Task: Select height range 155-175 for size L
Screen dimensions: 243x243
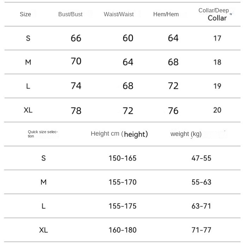Action: [x=123, y=206]
